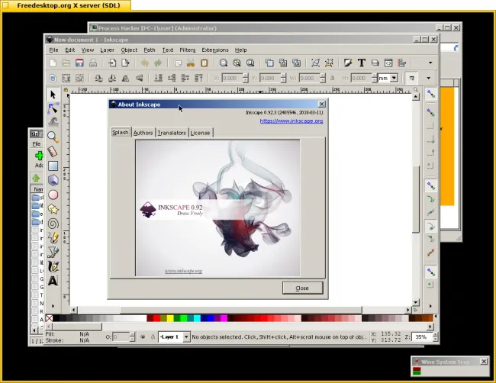The height and width of the screenshot is (383, 496).
Task: Click the green Add button in 7-Zip window
Action: 39,159
